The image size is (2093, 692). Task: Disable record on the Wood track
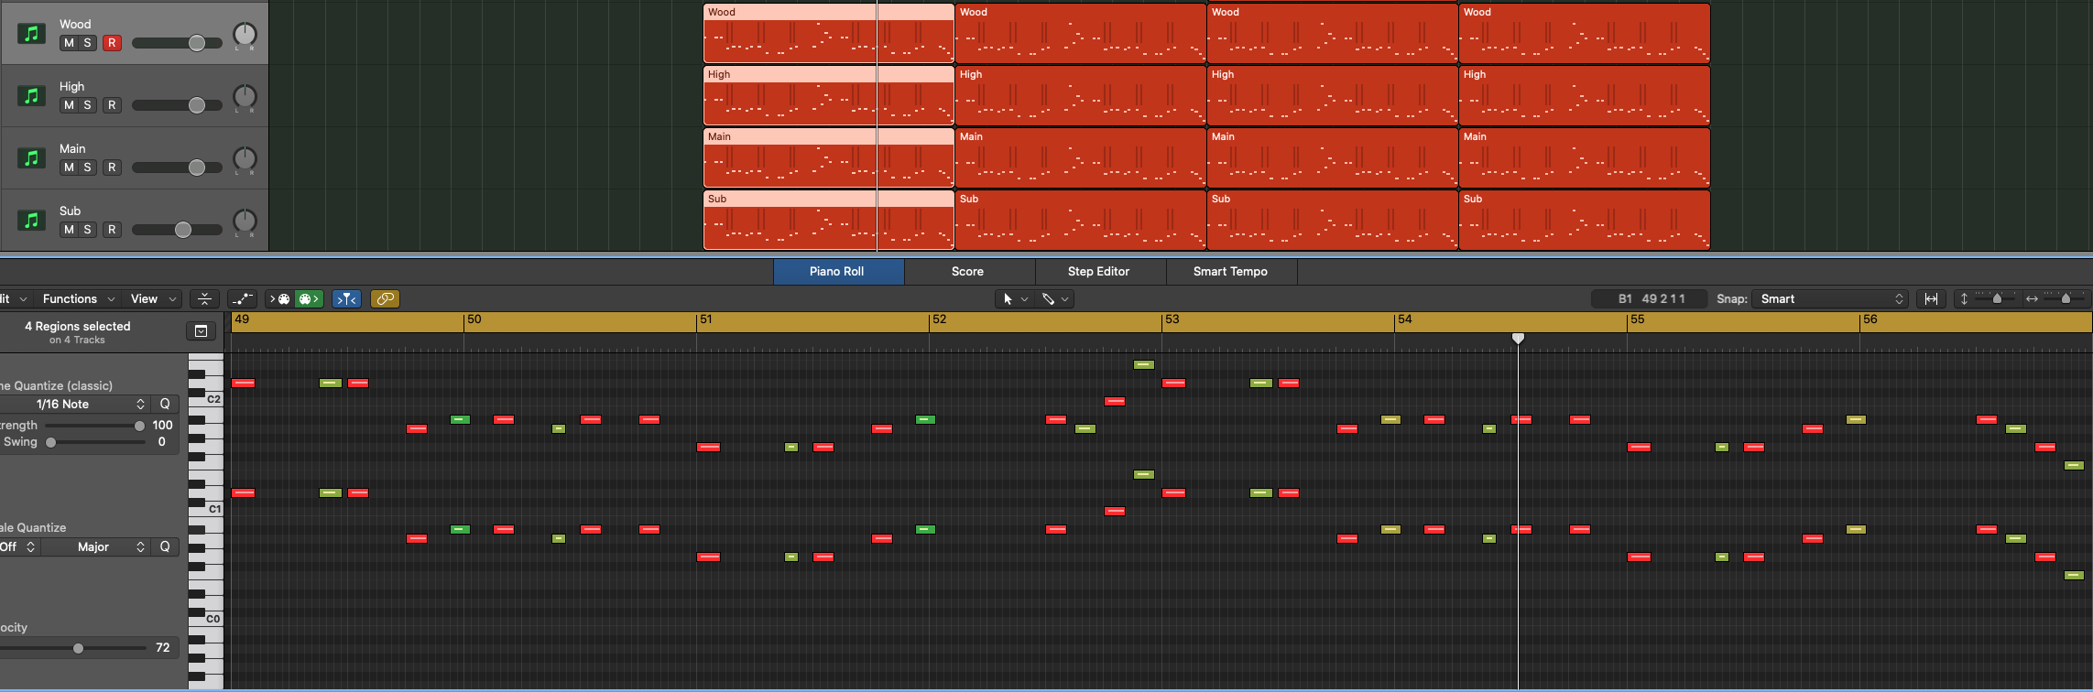coord(112,43)
